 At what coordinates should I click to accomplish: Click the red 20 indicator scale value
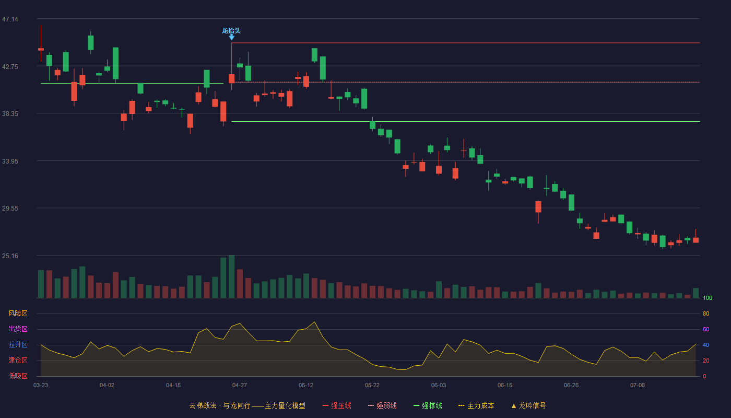pyautogui.click(x=706, y=361)
